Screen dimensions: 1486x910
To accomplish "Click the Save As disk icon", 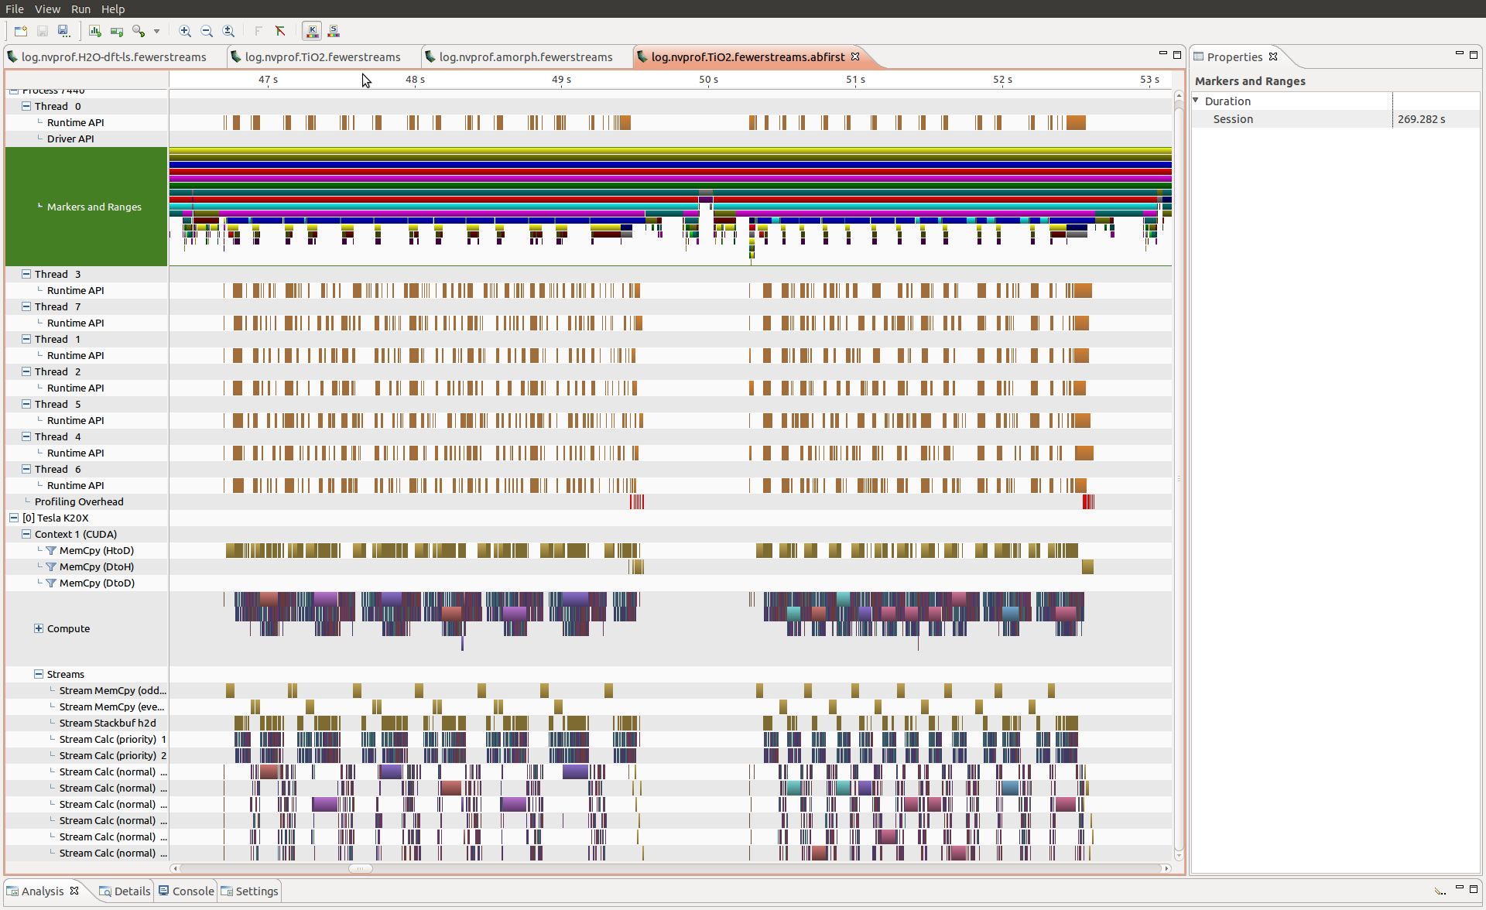I will (x=64, y=31).
